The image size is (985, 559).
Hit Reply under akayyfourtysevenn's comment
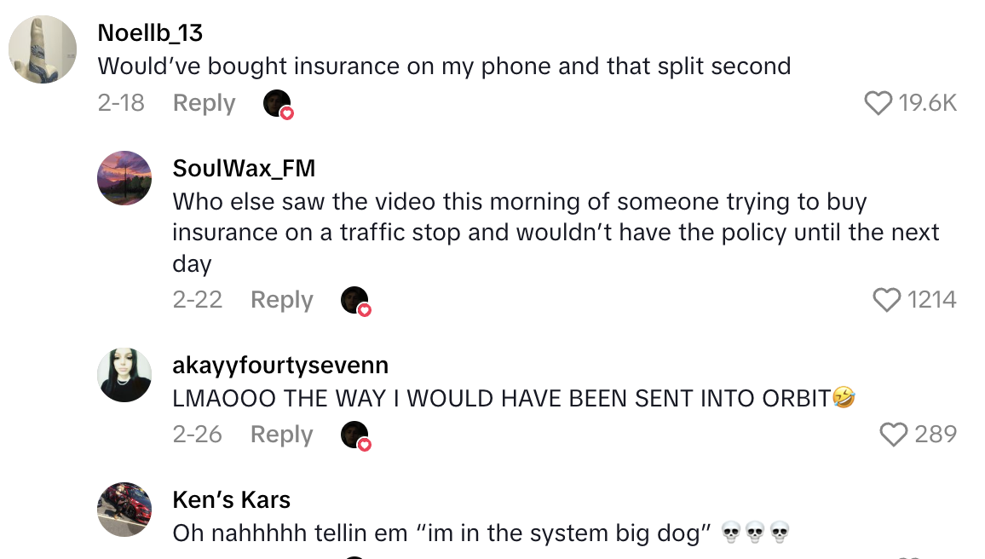(281, 435)
